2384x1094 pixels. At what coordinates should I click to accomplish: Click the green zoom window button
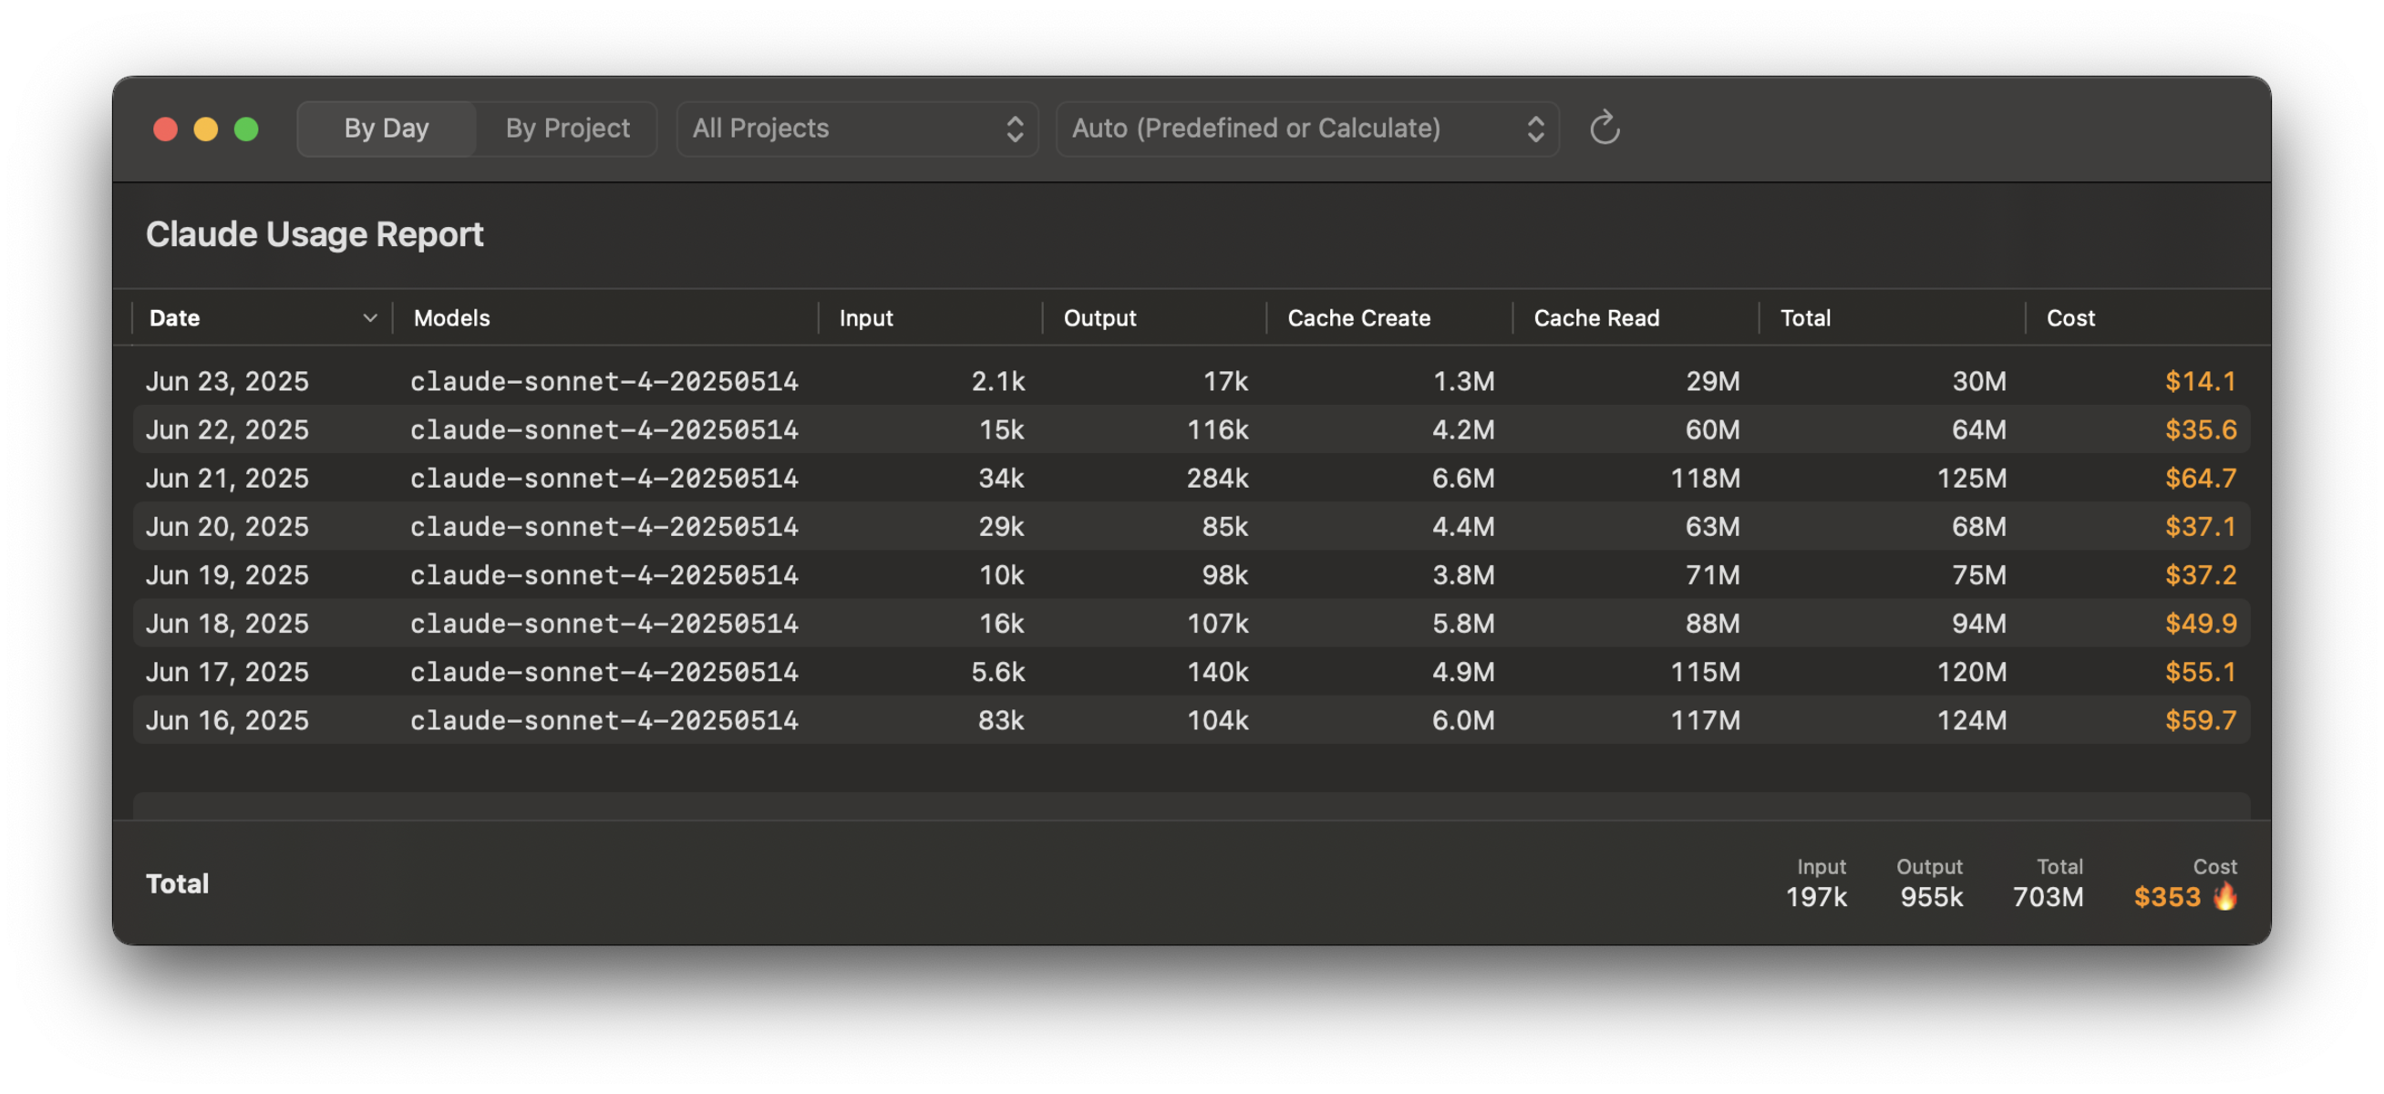pyautogui.click(x=246, y=129)
